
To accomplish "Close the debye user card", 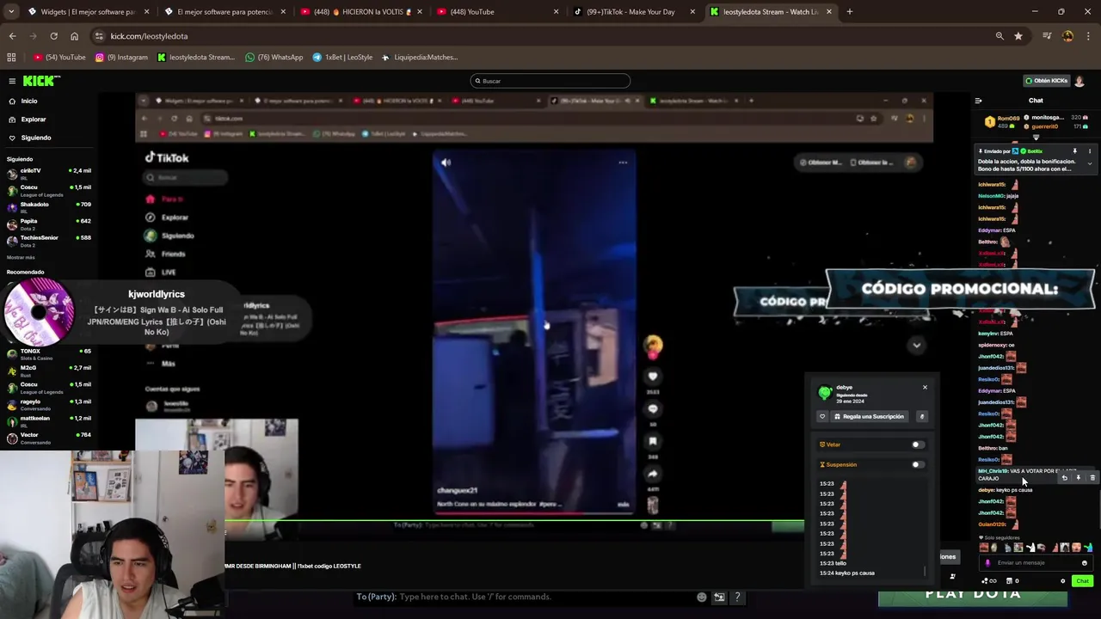I will 925,387.
